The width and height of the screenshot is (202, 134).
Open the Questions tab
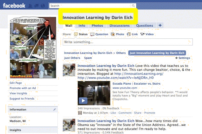pos(144,26)
